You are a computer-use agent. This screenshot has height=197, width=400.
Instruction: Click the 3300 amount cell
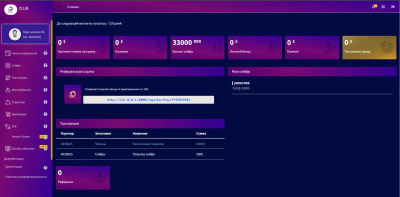click(x=199, y=154)
